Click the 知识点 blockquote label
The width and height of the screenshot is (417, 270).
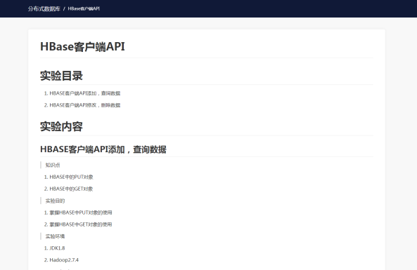coord(53,165)
